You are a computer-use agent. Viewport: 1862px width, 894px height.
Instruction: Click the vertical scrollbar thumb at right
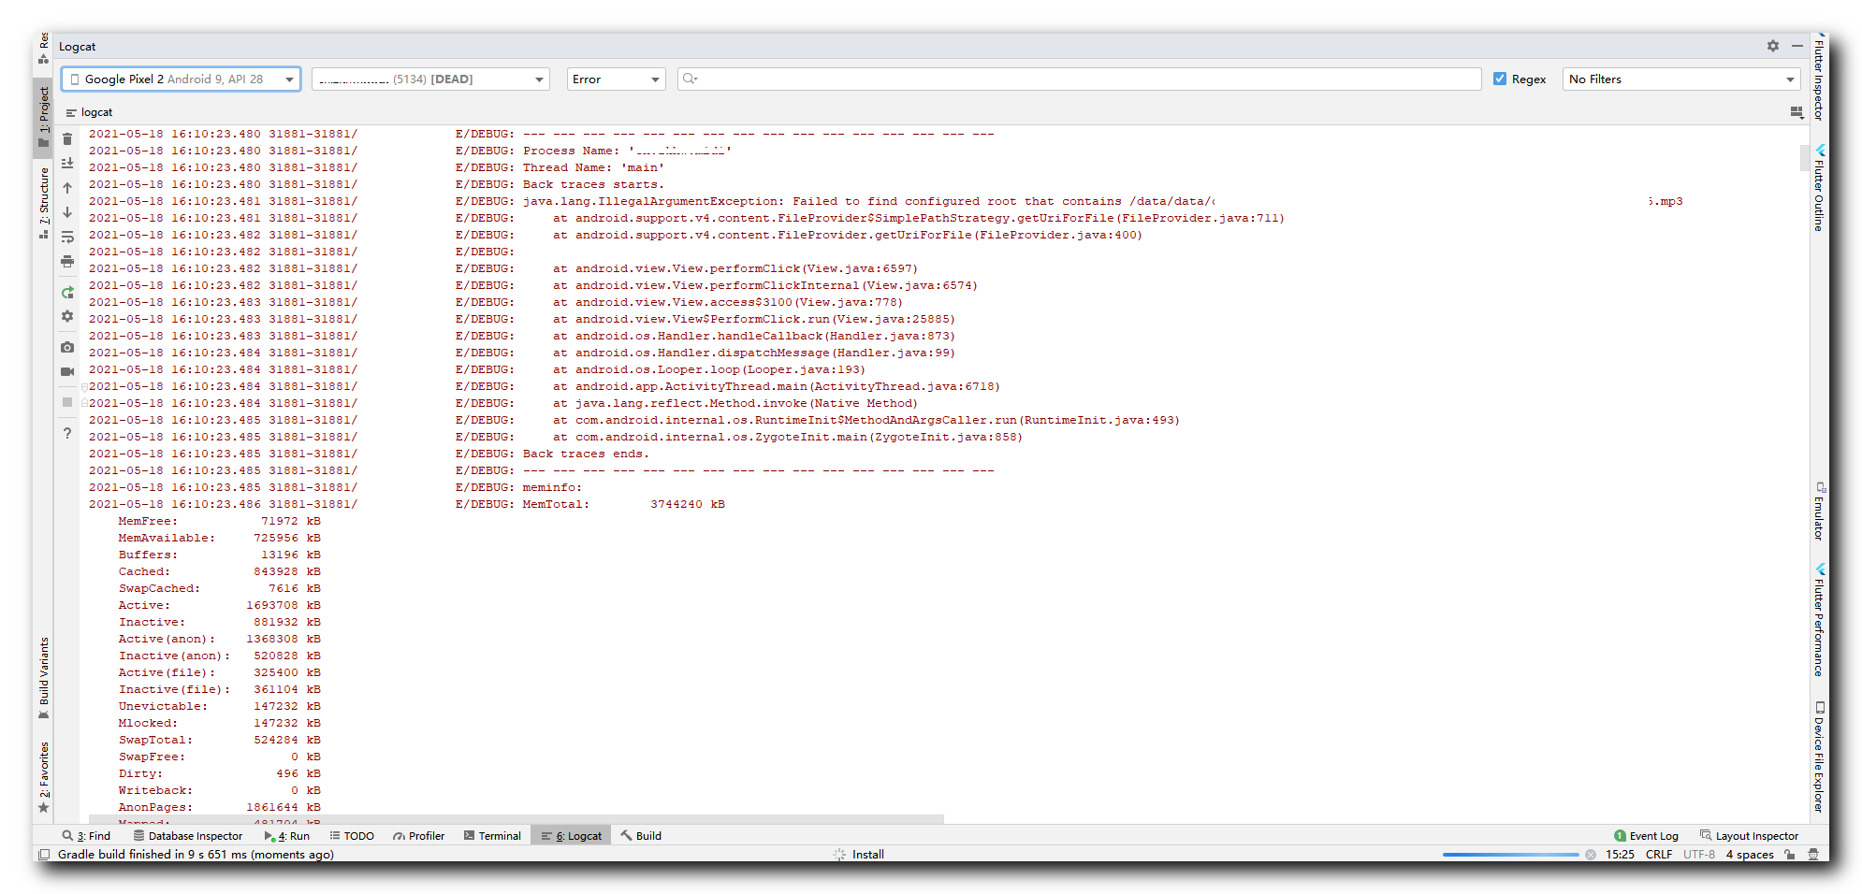[x=1804, y=157]
